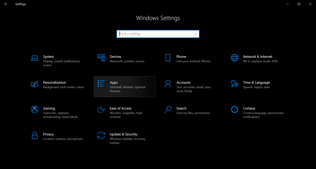316x169 pixels.
Task: Click the Search magnifier category icon
Action: click(x=168, y=110)
